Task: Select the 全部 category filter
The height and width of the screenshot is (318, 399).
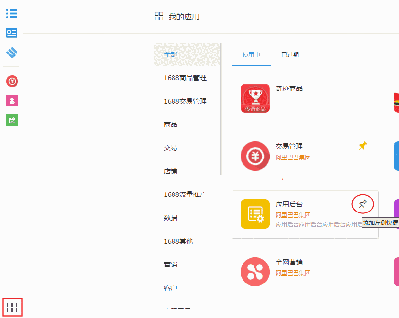Action: (x=171, y=54)
